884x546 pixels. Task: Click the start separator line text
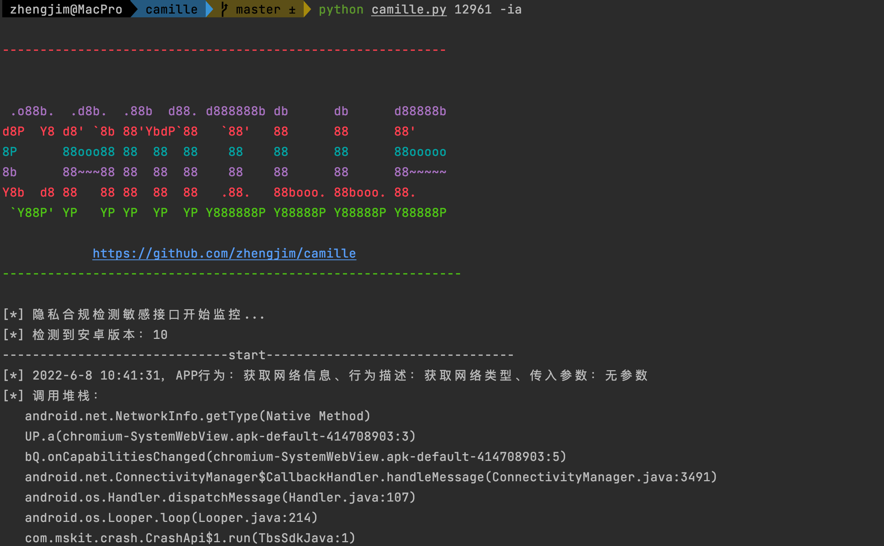pyautogui.click(x=247, y=355)
